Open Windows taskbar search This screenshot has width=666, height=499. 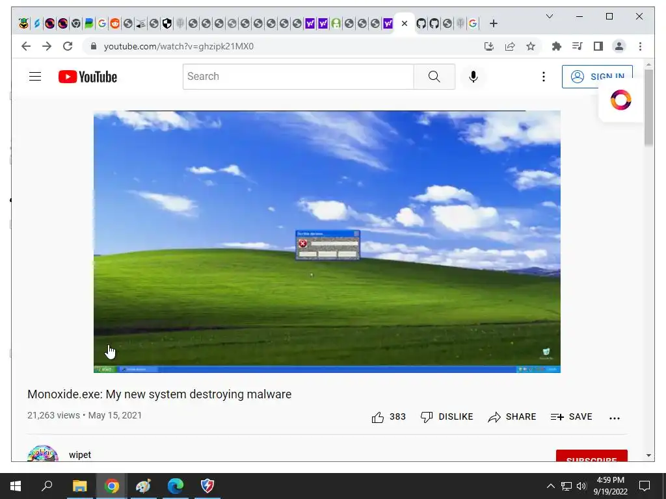pos(47,486)
